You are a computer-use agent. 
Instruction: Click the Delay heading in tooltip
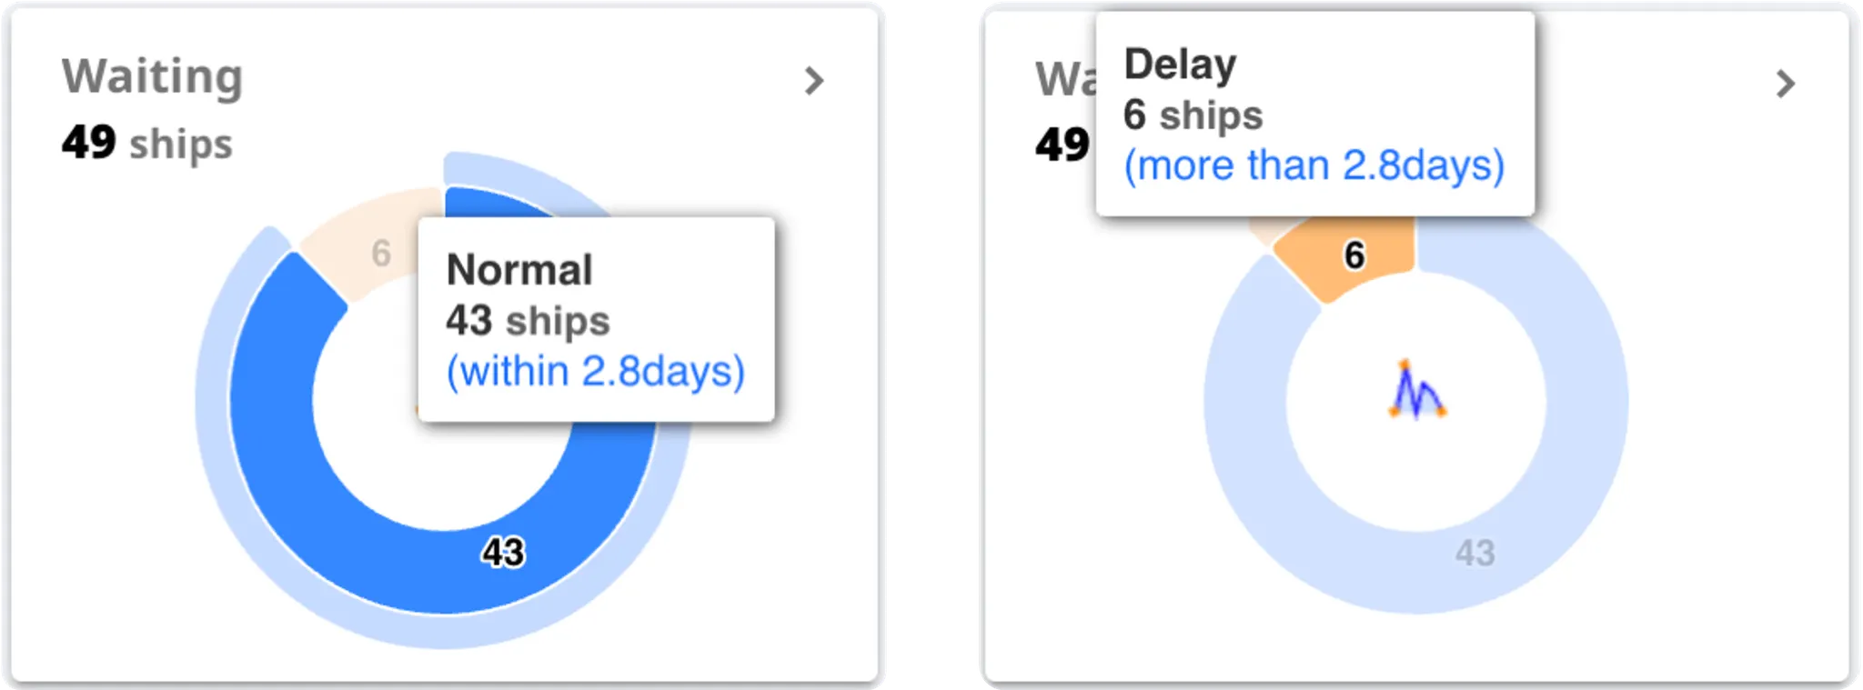[x=1180, y=64]
